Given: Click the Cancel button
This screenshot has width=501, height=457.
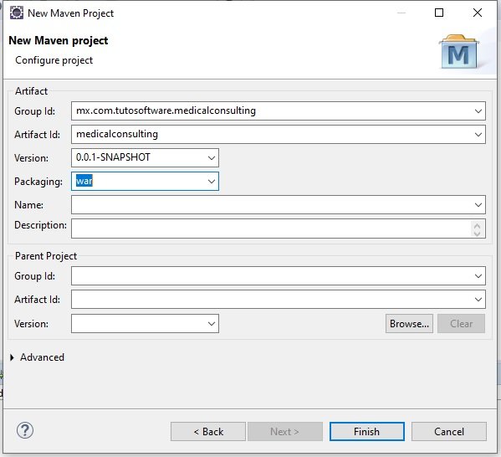Looking at the screenshot, I should point(449,432).
